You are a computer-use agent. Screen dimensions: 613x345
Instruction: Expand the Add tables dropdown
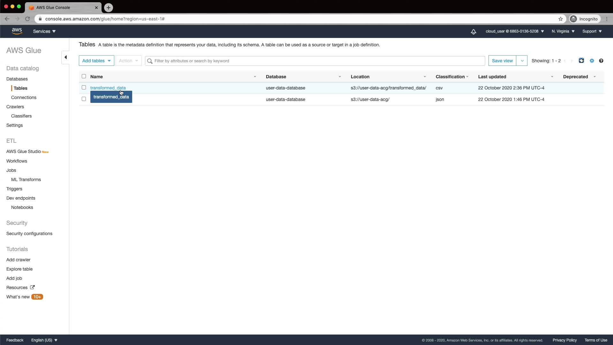[x=96, y=61]
